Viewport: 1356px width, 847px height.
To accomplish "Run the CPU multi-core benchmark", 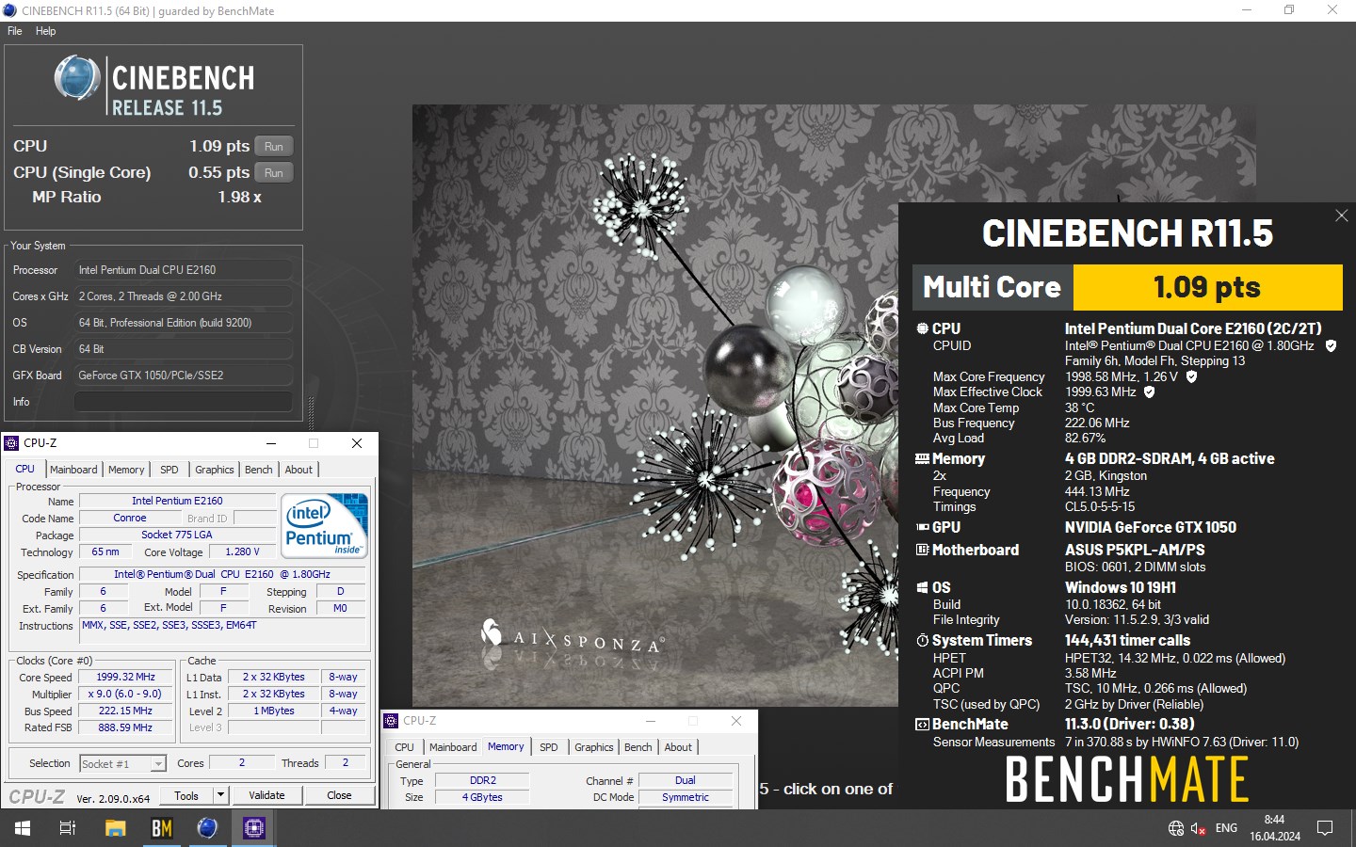I will tap(274, 147).
